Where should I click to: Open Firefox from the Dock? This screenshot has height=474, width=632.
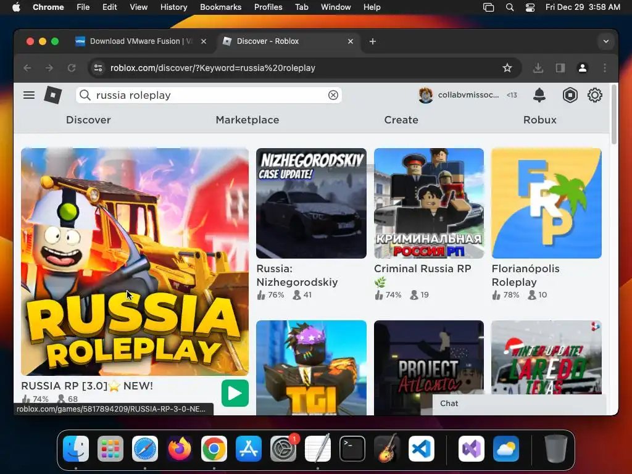pyautogui.click(x=180, y=449)
